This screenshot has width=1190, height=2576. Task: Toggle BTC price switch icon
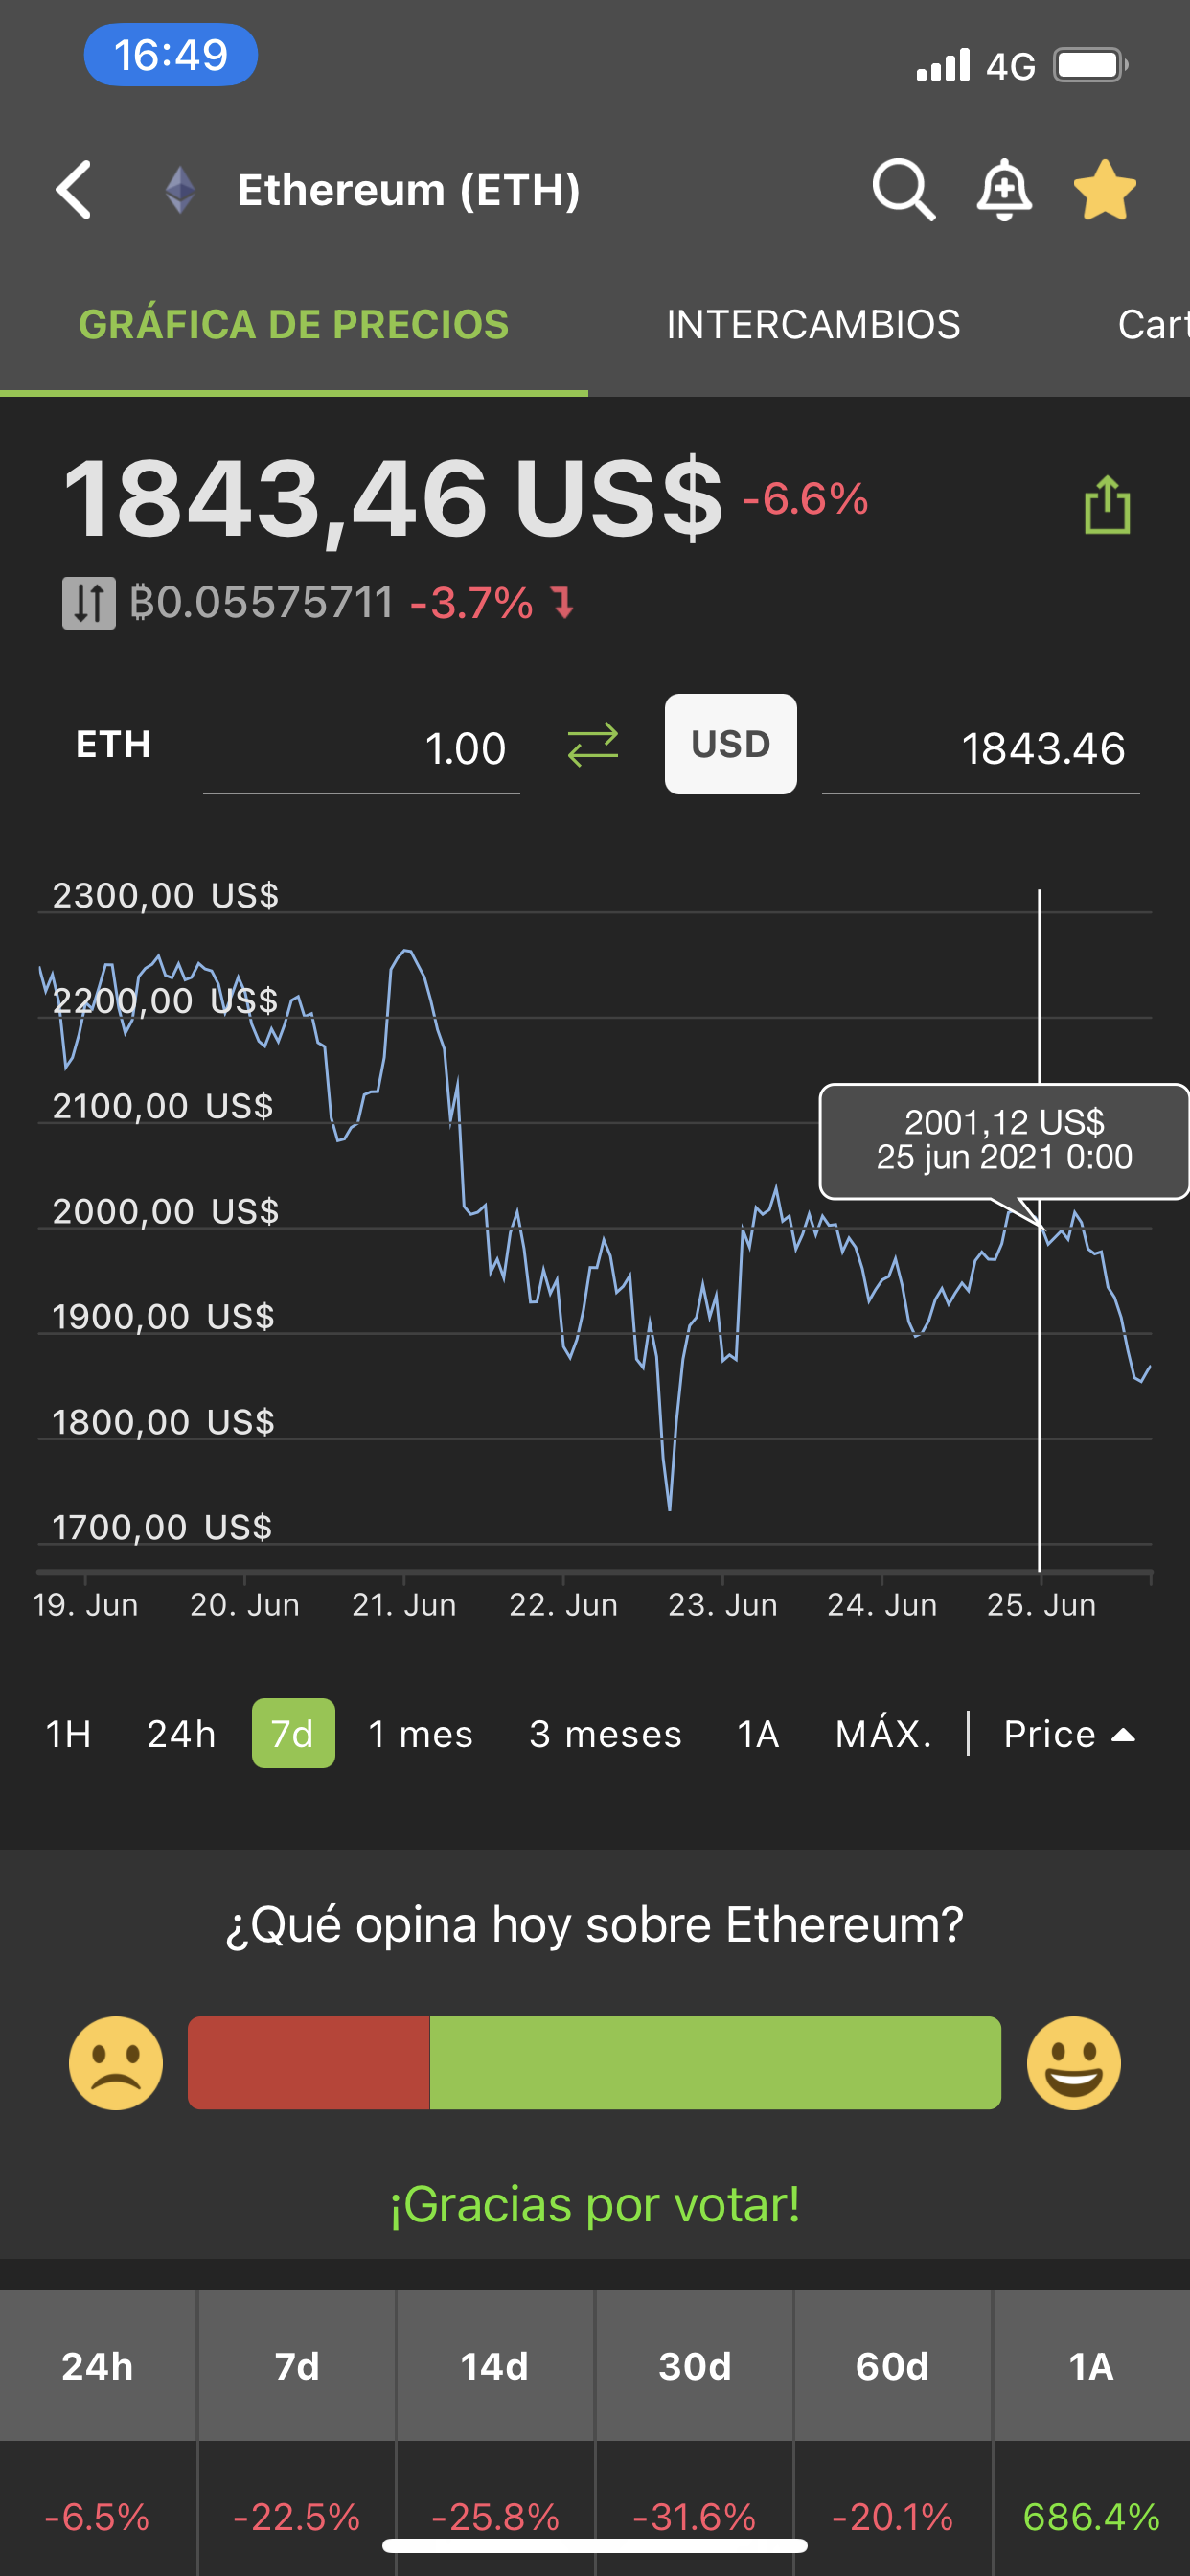click(89, 603)
